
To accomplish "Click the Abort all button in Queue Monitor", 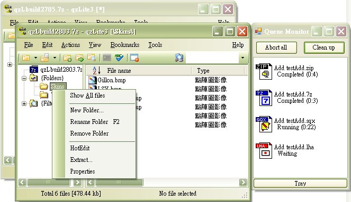I will point(276,47).
